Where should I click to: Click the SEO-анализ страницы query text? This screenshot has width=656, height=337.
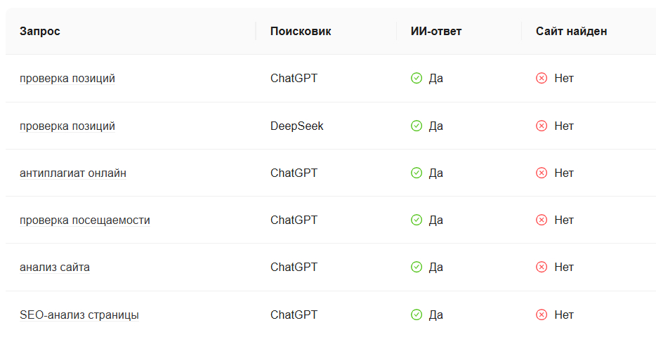79,315
